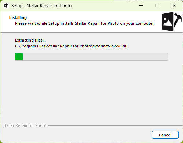The height and width of the screenshot is (143, 183).
Task: Click the "Please wait while Setup installs" message
Action: [85, 23]
